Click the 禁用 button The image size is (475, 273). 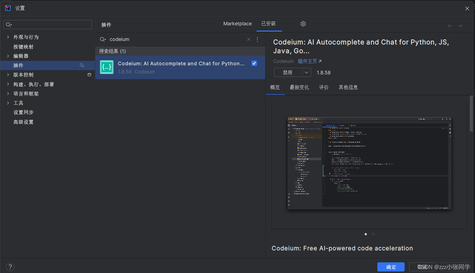288,73
